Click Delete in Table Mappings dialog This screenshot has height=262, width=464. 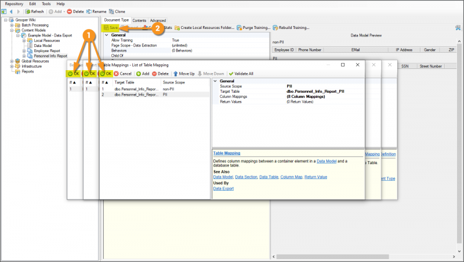160,74
